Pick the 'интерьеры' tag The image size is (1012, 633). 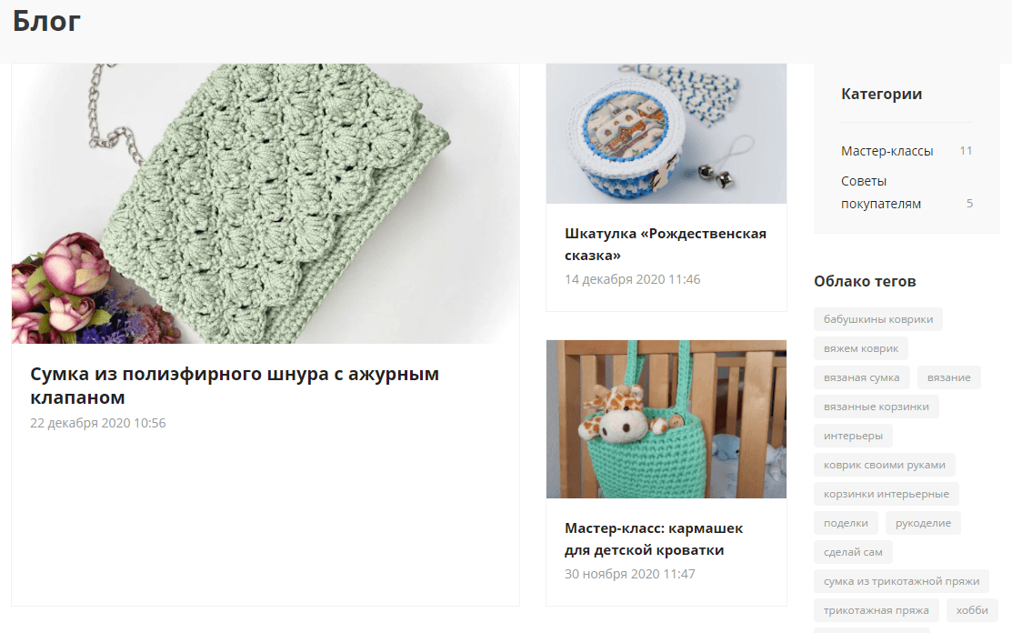(x=853, y=436)
